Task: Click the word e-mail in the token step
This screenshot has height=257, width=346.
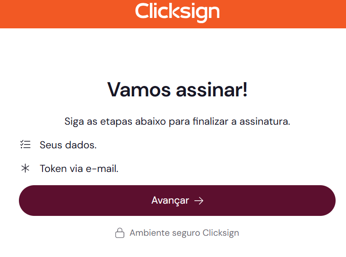Action: coord(102,169)
